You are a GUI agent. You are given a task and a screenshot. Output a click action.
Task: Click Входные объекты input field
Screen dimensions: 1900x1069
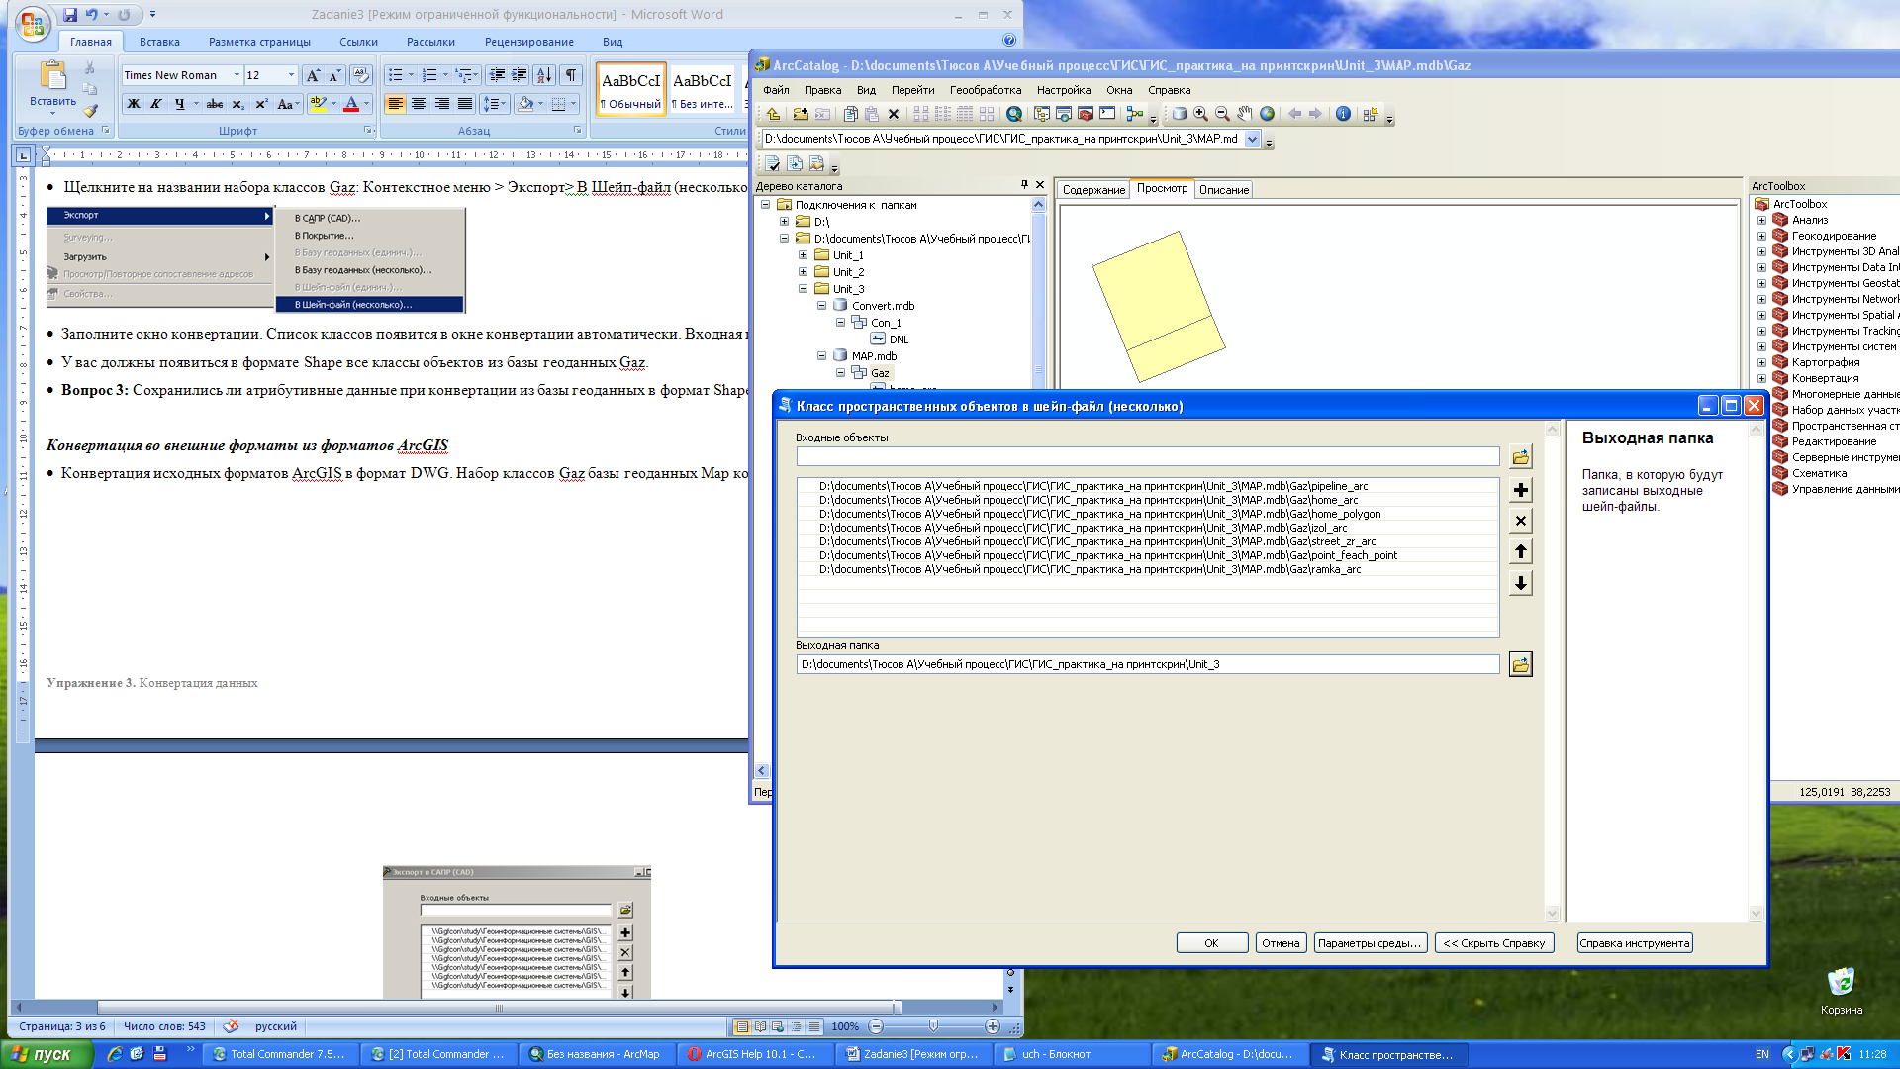[x=1148, y=457]
